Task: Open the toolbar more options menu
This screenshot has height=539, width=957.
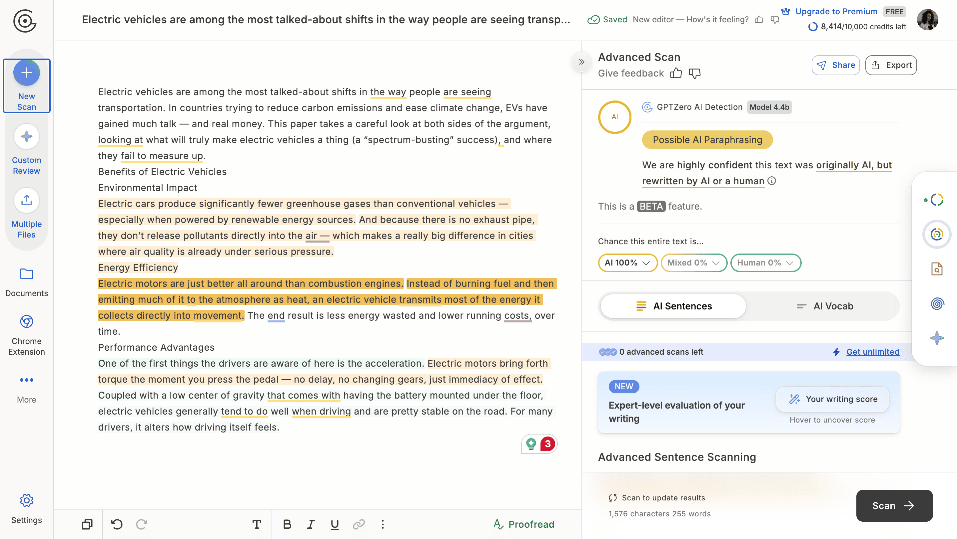Action: click(x=383, y=524)
